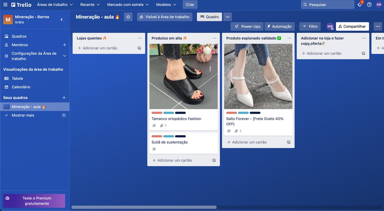Create from template in the Lojas quentes list

click(139, 48)
